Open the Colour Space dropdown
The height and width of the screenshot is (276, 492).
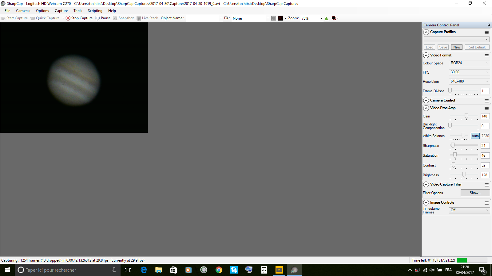469,63
